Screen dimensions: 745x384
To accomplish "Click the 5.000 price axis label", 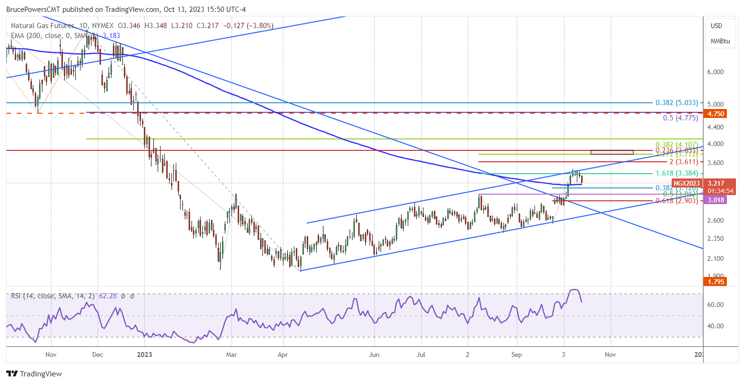I will (716, 104).
